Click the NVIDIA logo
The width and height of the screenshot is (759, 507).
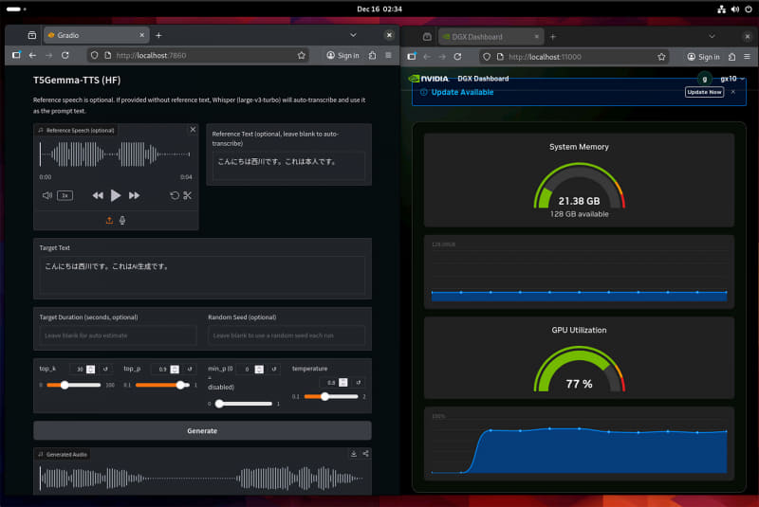(429, 79)
